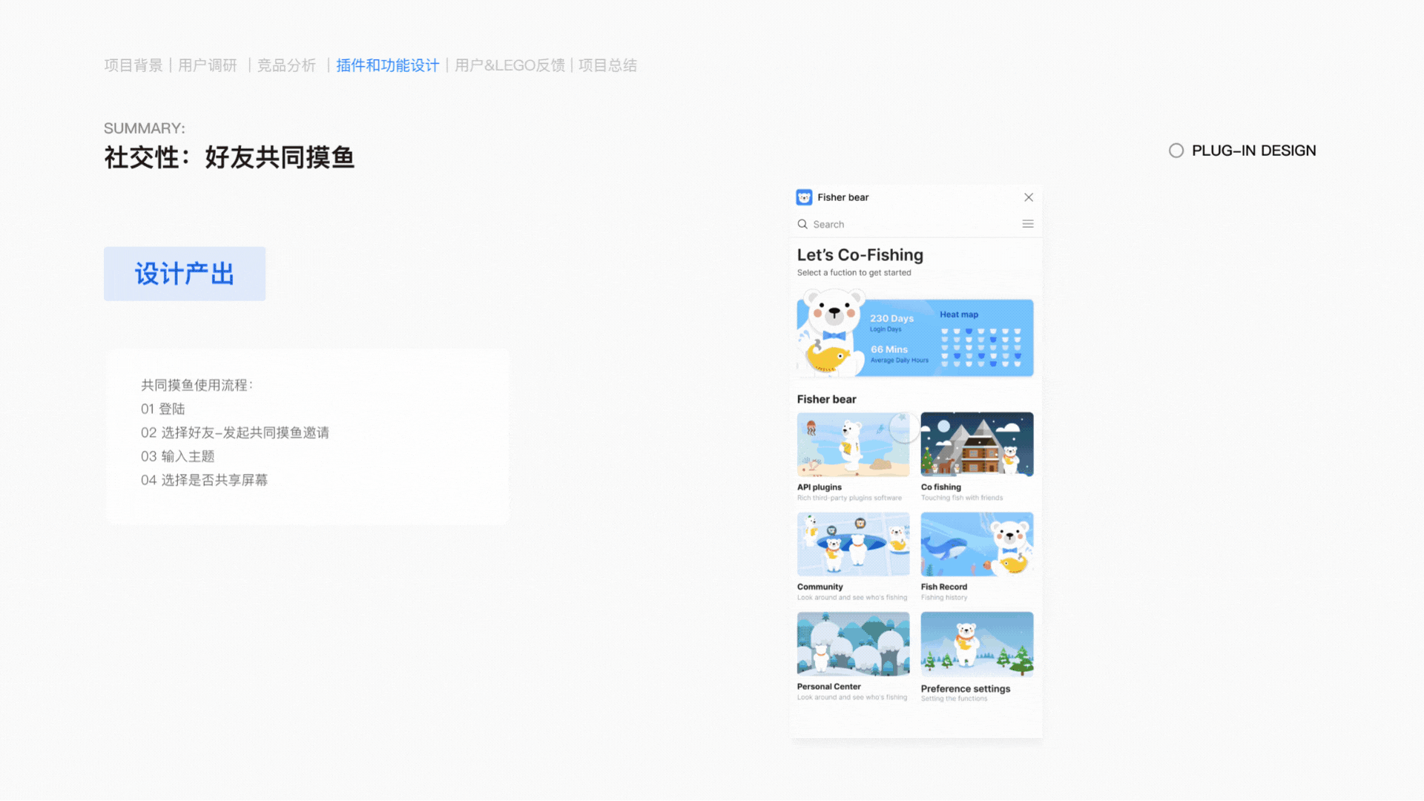Select the API plugins function card
This screenshot has width=1424, height=801.
(853, 445)
